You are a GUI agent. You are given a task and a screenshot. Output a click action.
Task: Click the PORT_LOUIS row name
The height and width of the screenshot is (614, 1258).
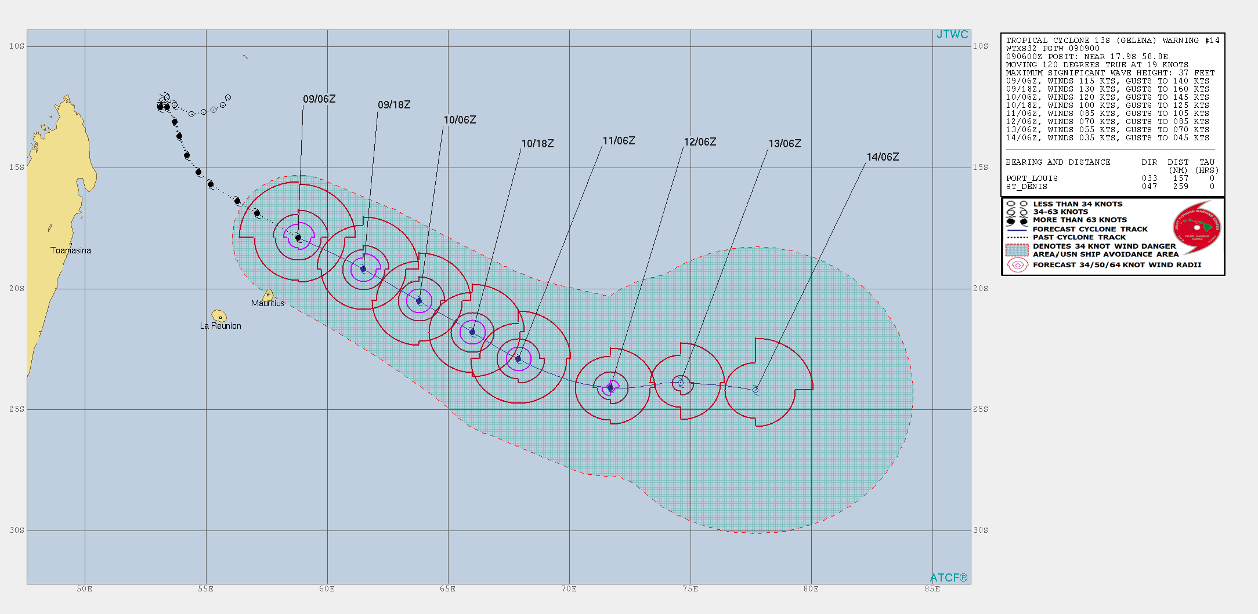[1032, 179]
